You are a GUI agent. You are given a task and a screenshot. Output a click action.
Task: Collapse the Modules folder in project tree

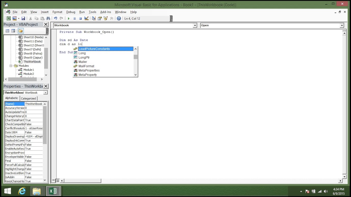(11, 66)
